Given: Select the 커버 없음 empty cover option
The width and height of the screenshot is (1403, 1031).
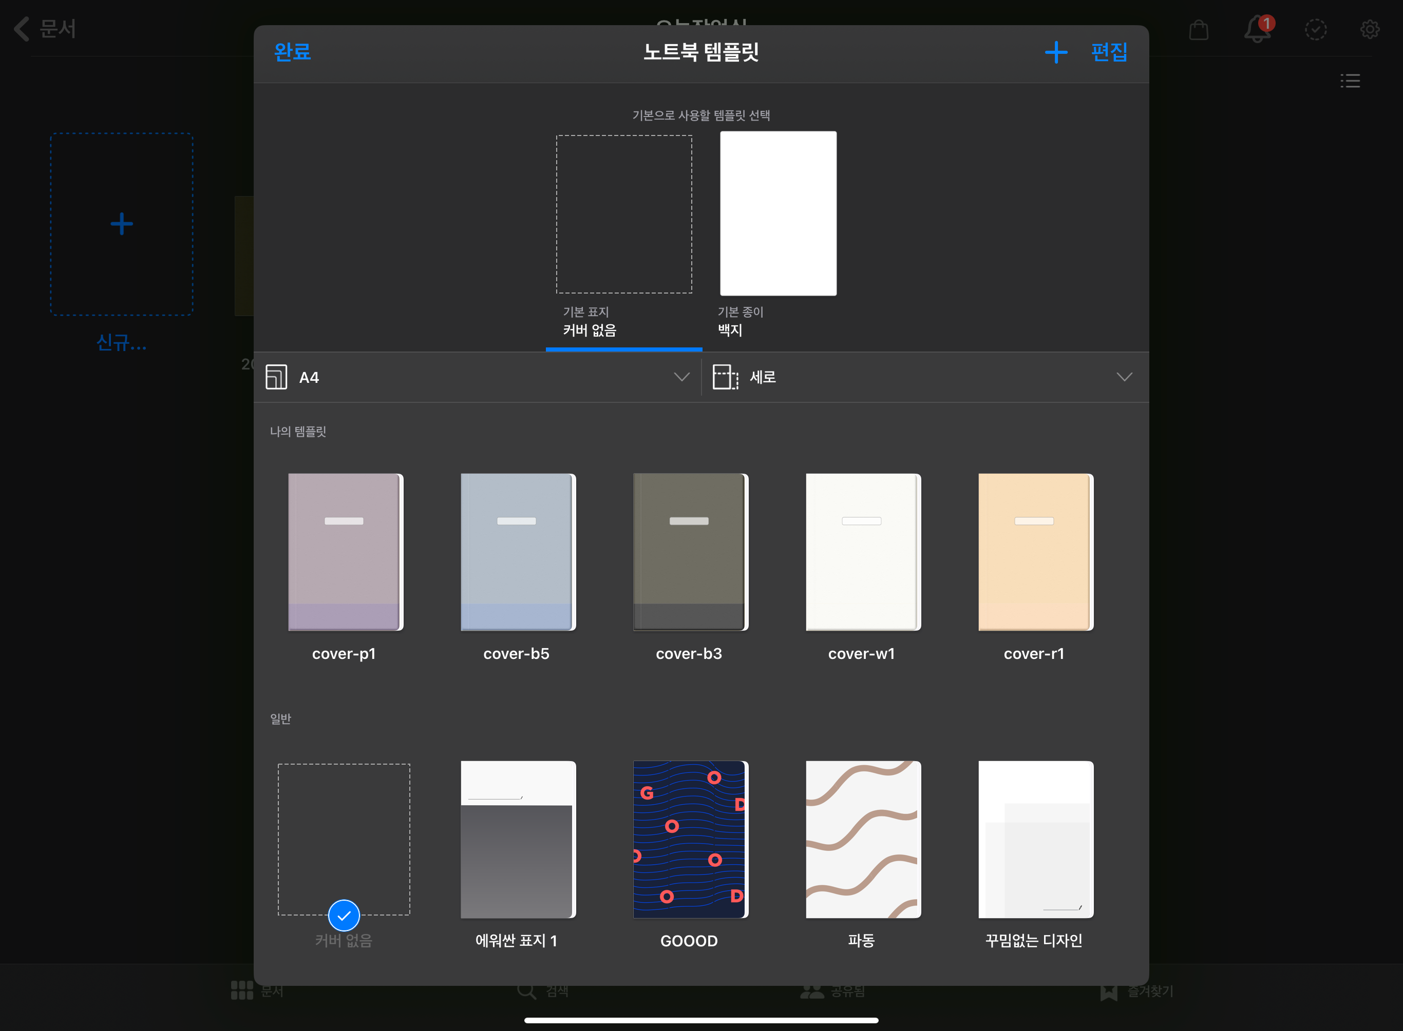Looking at the screenshot, I should click(x=344, y=840).
